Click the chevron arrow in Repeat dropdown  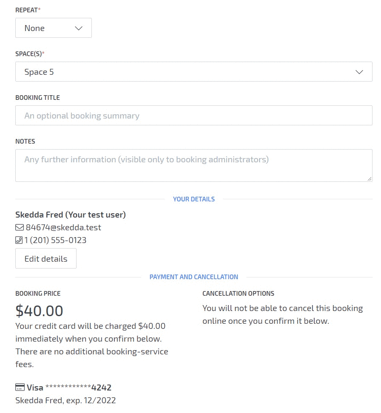click(79, 28)
